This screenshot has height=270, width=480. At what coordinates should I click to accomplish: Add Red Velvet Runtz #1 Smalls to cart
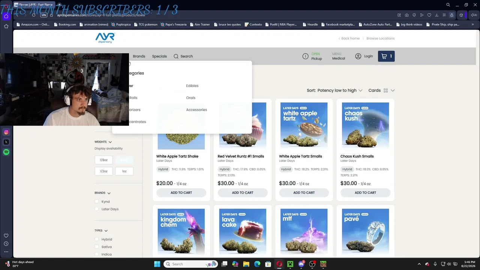pyautogui.click(x=243, y=193)
